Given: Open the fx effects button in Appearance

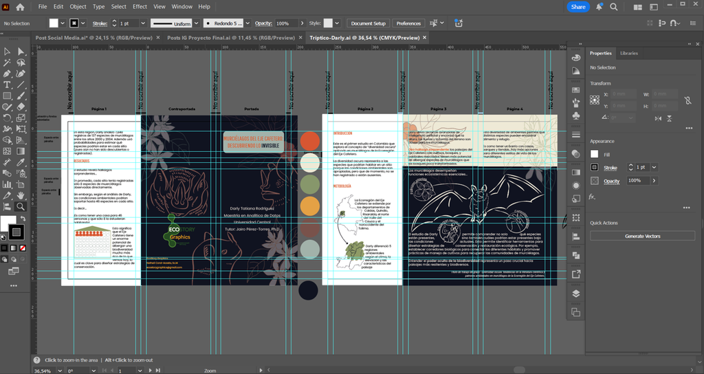Looking at the screenshot, I should (592, 197).
